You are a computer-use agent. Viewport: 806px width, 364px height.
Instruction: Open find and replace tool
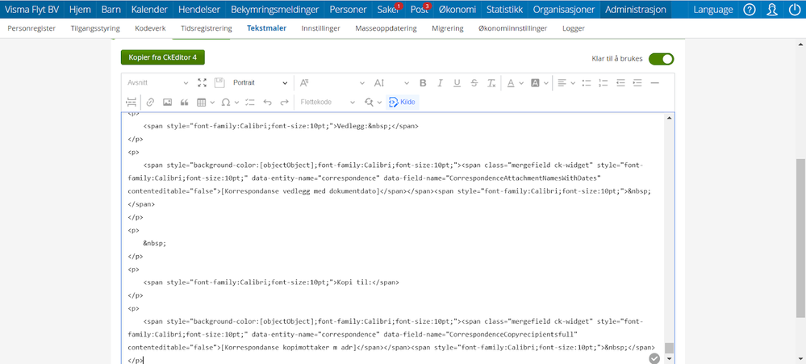coord(369,103)
